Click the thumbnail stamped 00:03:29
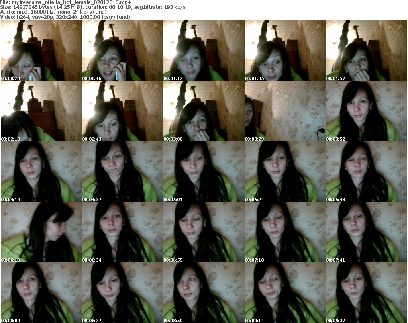Screen dimensions: 408x323 point(285,111)
